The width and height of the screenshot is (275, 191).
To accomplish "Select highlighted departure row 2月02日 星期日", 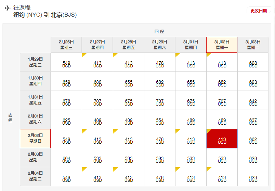I will pos(35,139).
